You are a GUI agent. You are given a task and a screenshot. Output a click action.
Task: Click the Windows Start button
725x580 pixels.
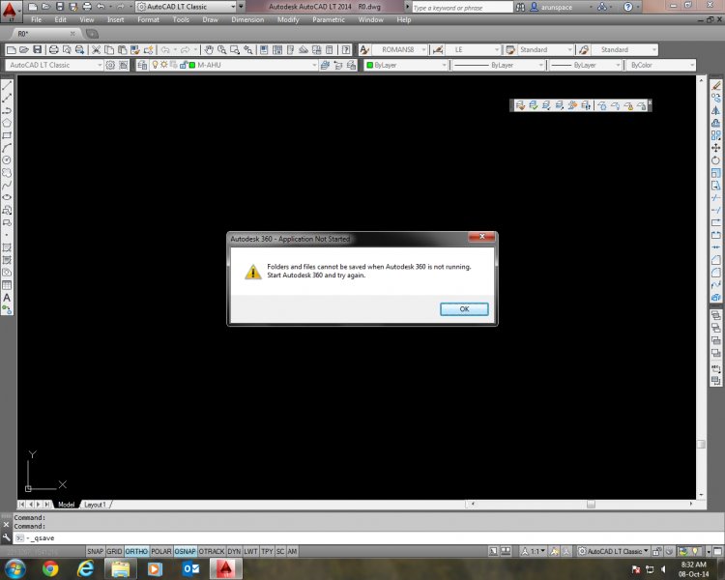pos(14,568)
